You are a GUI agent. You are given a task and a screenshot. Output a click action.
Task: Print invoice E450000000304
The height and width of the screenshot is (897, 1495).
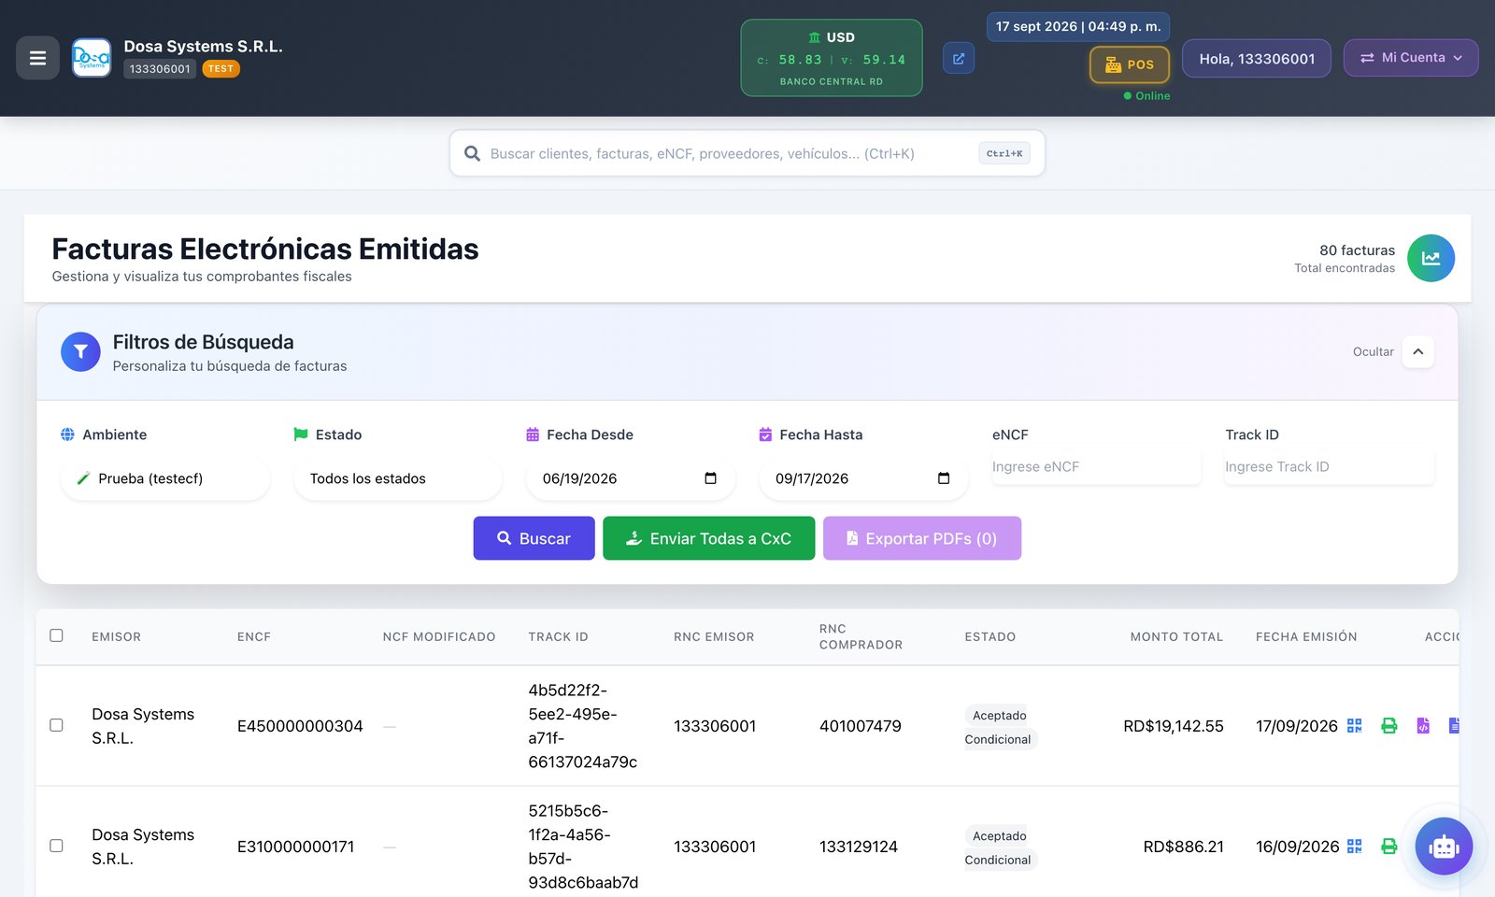coord(1389,726)
